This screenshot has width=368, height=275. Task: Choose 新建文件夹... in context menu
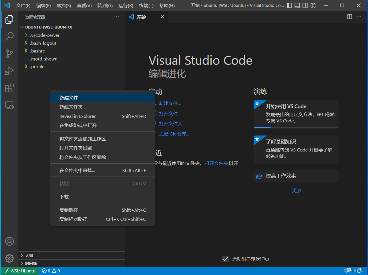(103, 107)
